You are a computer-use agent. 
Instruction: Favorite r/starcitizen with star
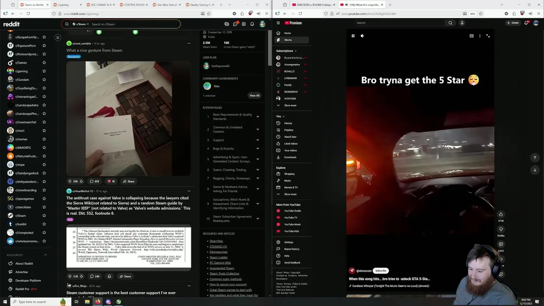click(x=44, y=207)
